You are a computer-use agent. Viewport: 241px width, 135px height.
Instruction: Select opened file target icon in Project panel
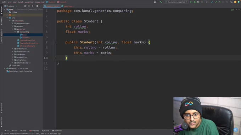click(25, 6)
